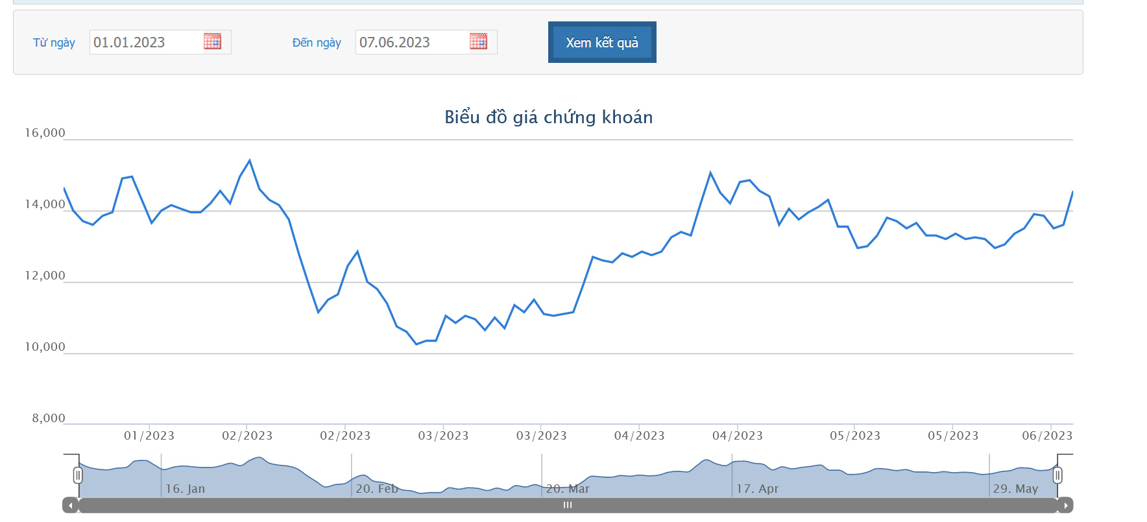Screen dimensions: 1147x522
Task: Select the 20. Mar marker in the navigator
Action: pyautogui.click(x=568, y=489)
